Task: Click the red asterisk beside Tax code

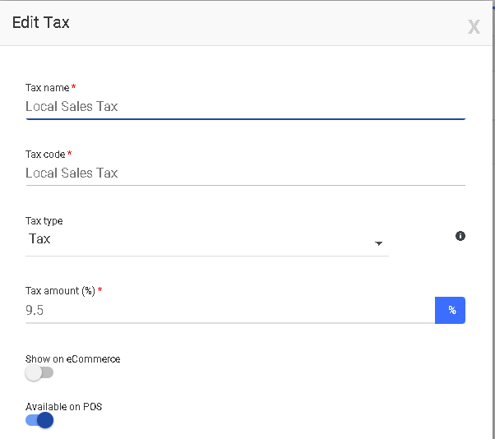Action: [69, 153]
